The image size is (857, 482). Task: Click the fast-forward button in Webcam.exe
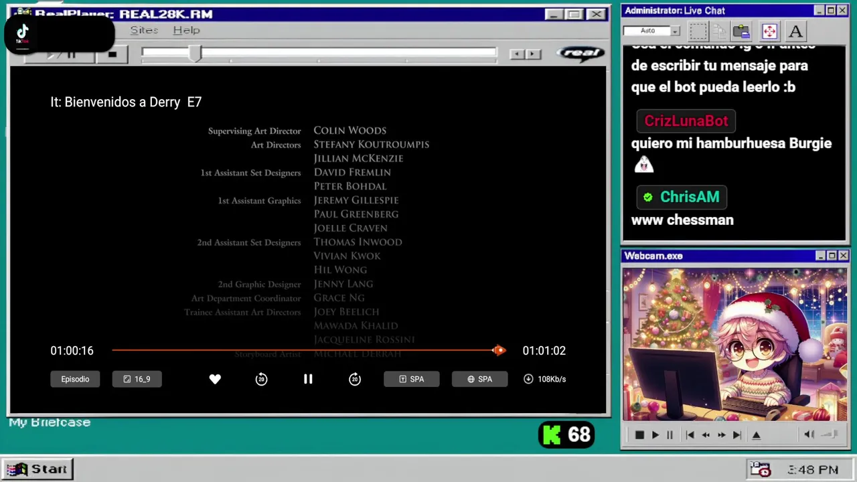tap(722, 435)
